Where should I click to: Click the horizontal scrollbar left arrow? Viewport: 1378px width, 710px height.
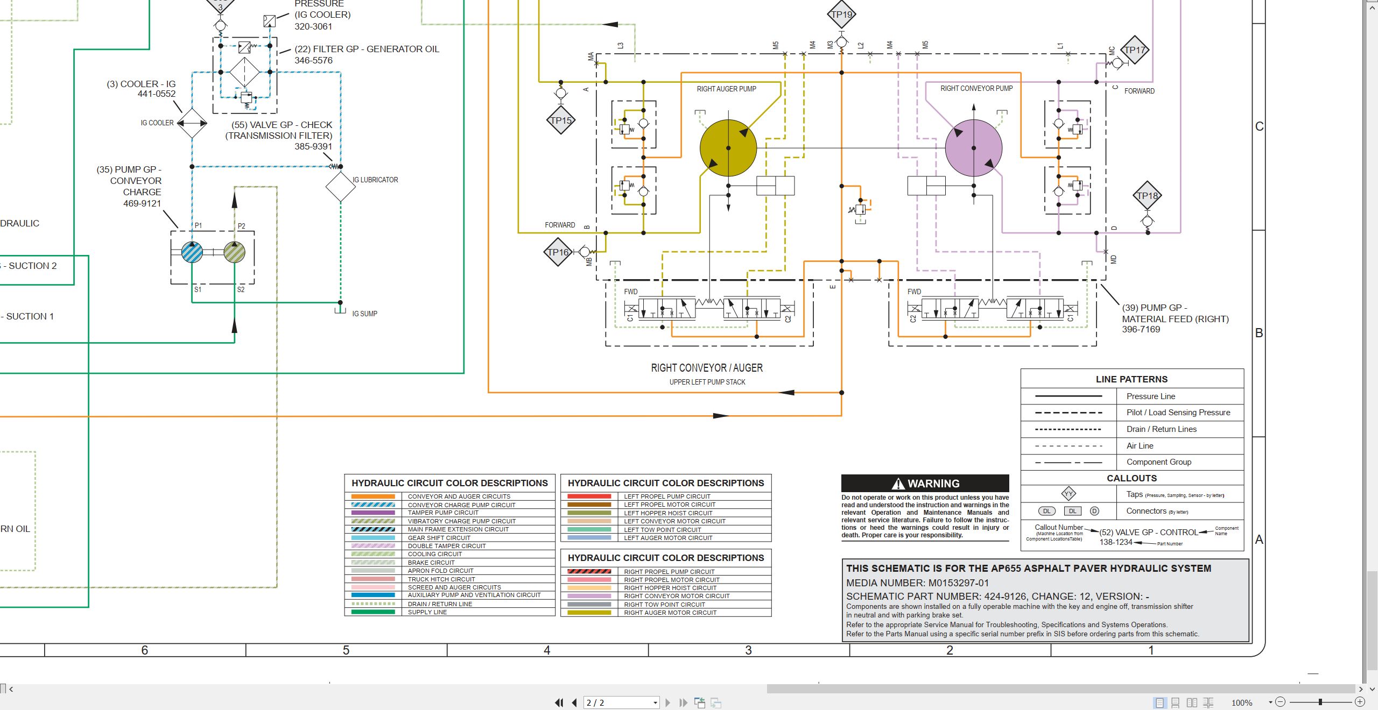coord(11,689)
